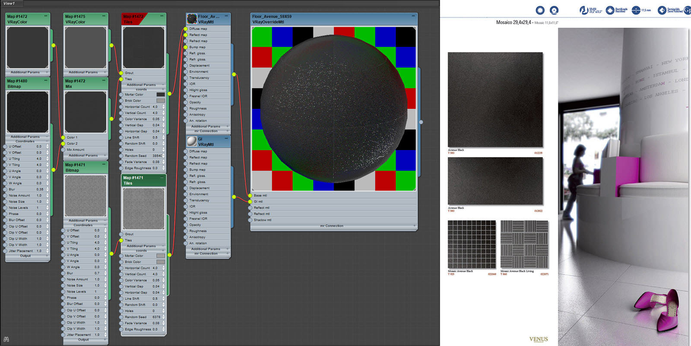The height and width of the screenshot is (346, 691).
Task: Collapse the Map #1480 Bitmap node
Action: (x=46, y=80)
